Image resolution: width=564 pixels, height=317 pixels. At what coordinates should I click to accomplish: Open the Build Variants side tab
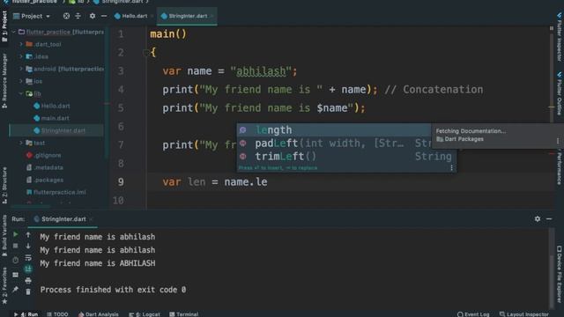4,236
